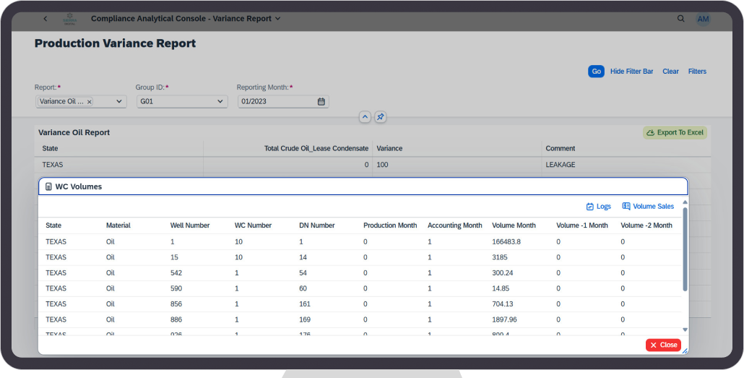Click the Variance column header
The width and height of the screenshot is (744, 378).
(389, 149)
